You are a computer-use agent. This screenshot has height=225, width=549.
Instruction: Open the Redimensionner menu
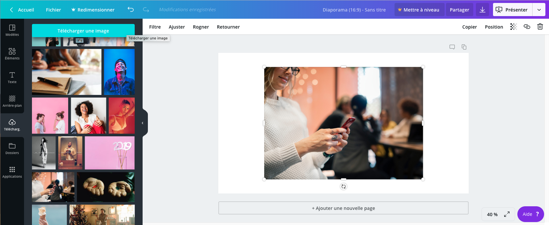(x=93, y=10)
